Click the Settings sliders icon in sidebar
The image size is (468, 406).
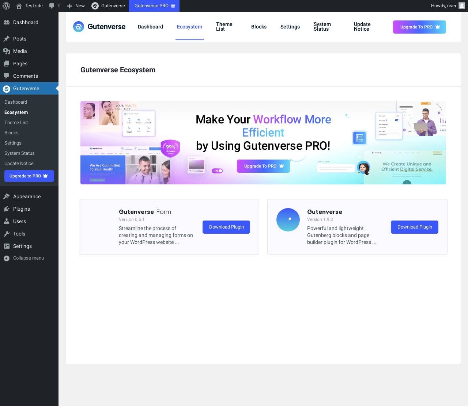(x=7, y=246)
